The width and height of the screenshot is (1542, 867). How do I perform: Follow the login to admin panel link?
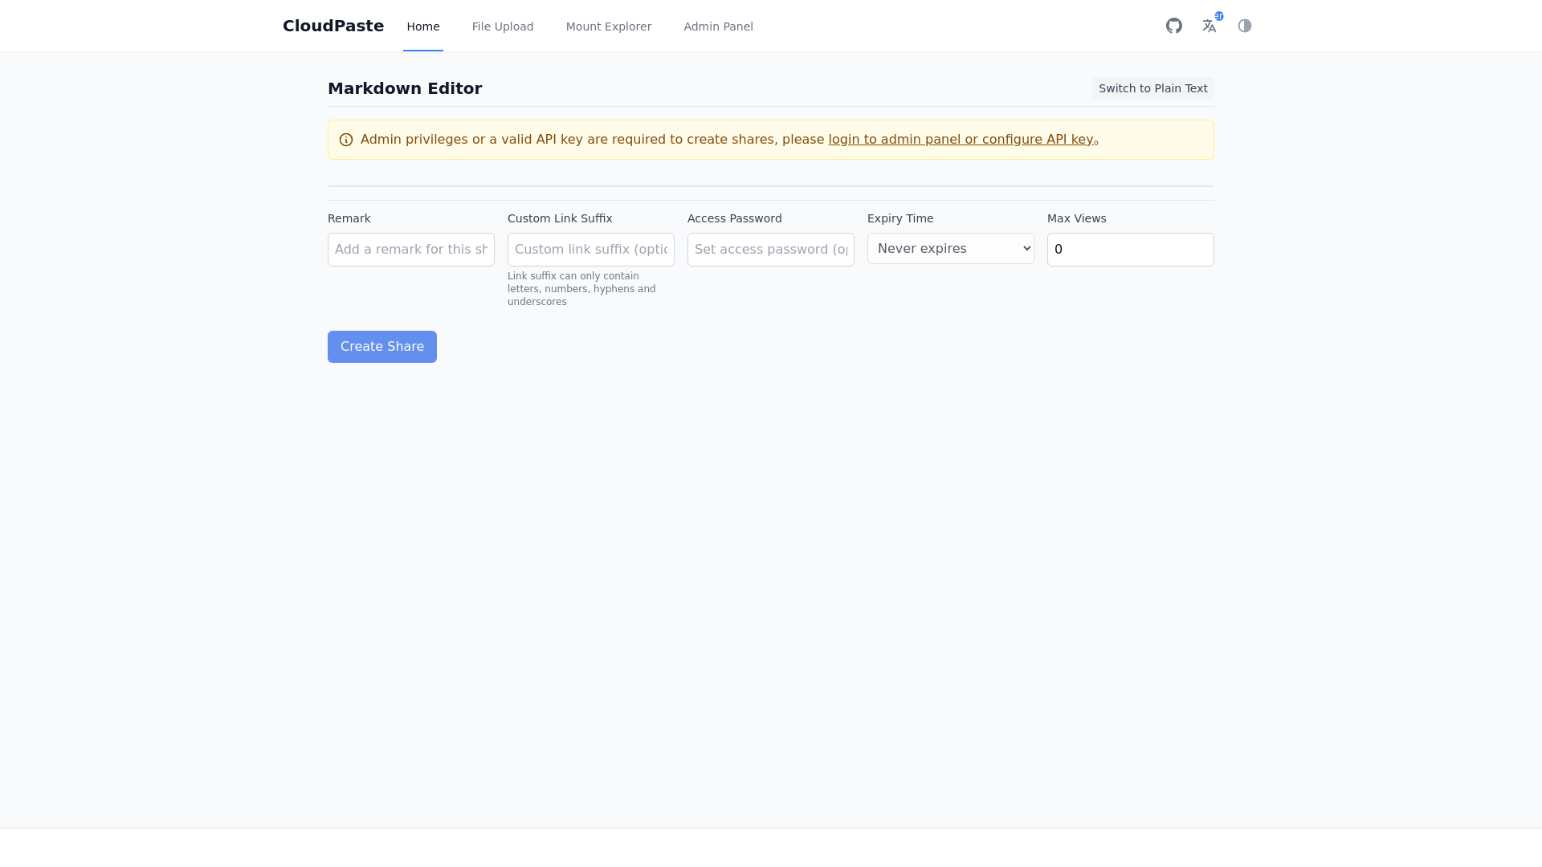[x=961, y=139]
